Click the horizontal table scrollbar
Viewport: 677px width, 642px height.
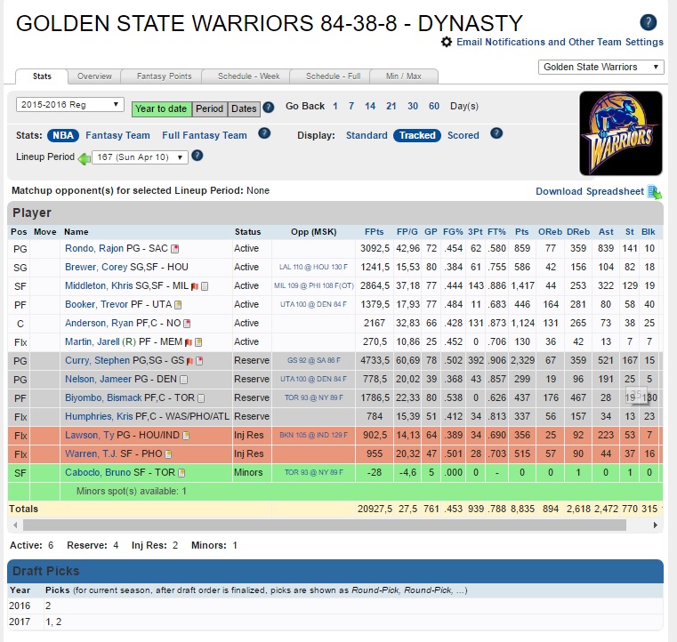(325, 526)
